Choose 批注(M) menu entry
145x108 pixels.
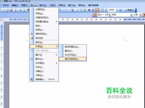[44, 38]
